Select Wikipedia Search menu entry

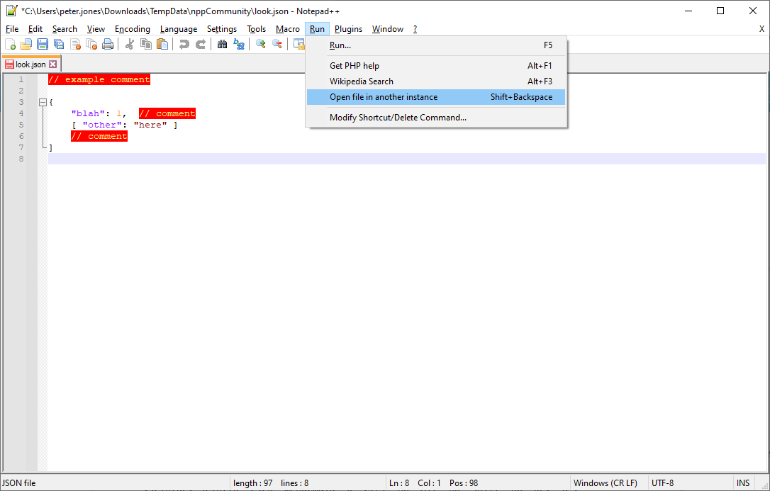436,81
